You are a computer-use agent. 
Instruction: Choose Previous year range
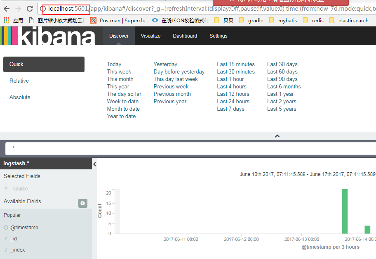(x=170, y=101)
